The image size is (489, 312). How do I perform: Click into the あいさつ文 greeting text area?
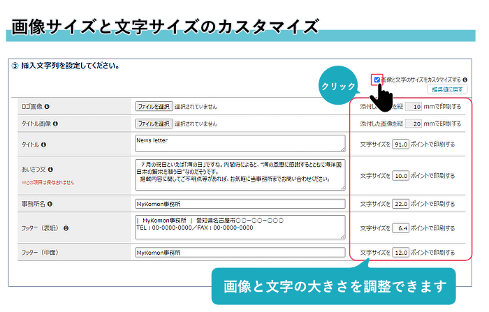(x=240, y=174)
